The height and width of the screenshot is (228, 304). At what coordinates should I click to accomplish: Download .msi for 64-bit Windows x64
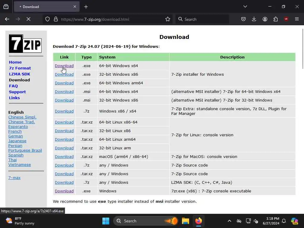coord(64,92)
